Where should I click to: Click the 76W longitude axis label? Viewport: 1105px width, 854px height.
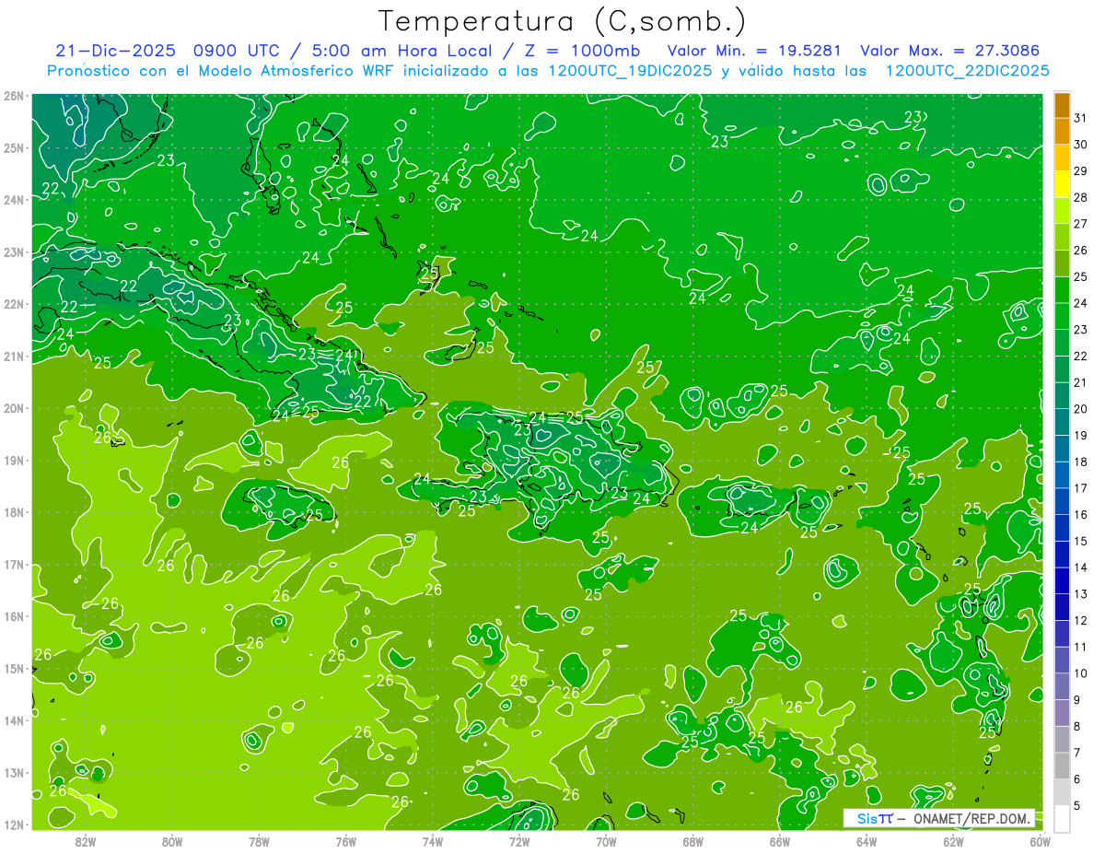click(x=345, y=841)
